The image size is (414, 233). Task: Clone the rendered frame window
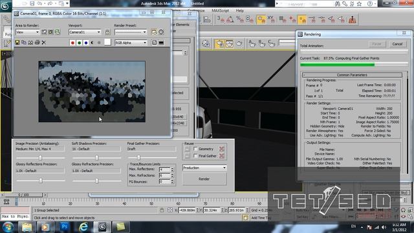30,43
